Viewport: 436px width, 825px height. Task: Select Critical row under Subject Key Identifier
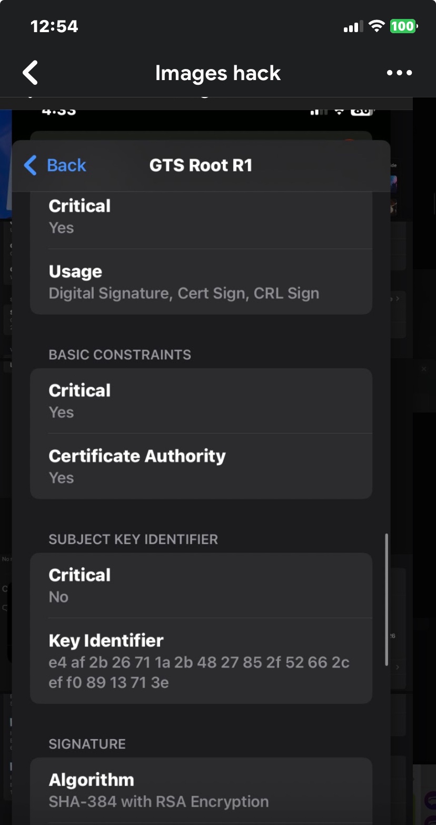coord(201,585)
